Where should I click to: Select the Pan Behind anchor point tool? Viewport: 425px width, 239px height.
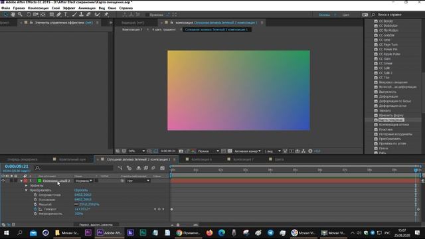42,15
